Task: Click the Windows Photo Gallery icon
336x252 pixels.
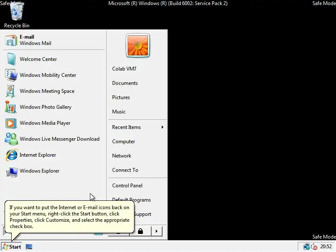Action: pyautogui.click(x=10, y=107)
